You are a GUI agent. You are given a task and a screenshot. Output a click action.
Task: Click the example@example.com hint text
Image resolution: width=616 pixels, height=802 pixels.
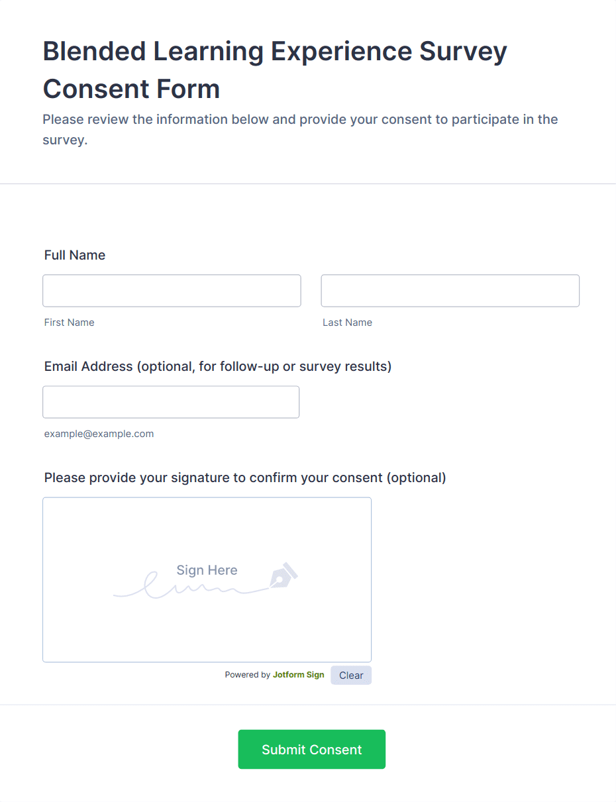[x=99, y=434]
